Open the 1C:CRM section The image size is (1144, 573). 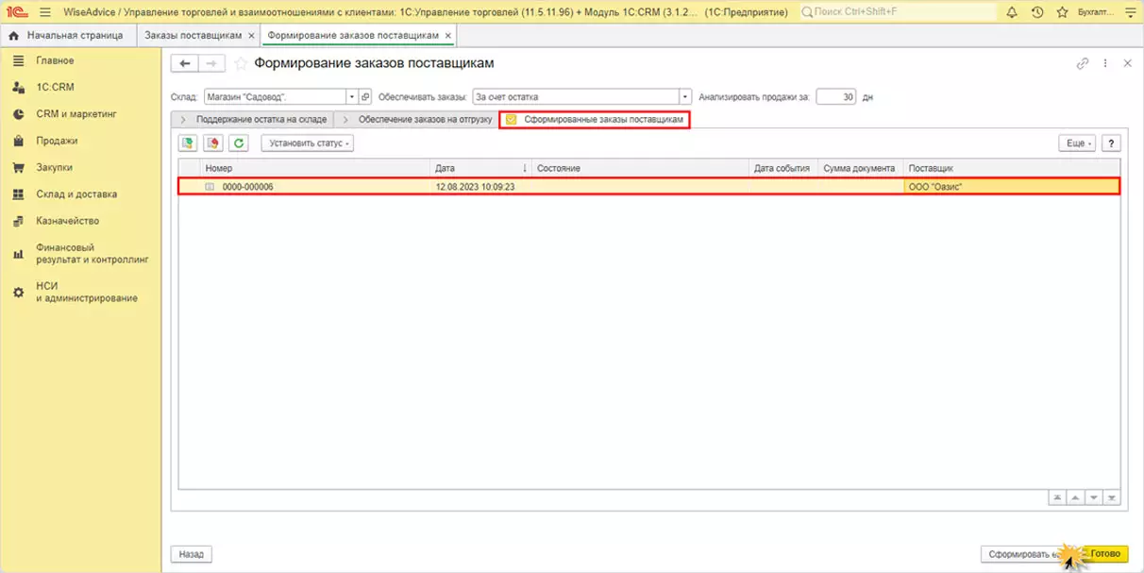pyautogui.click(x=55, y=87)
